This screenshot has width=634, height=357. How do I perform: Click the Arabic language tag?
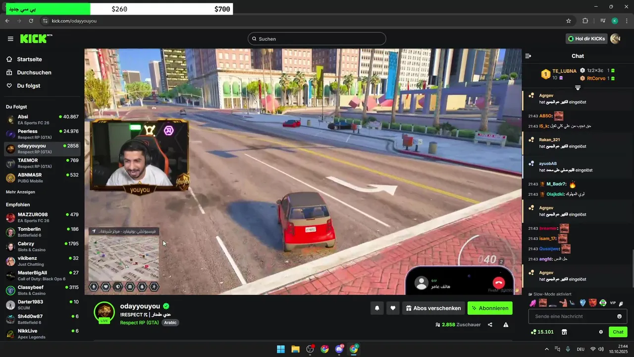tap(170, 322)
